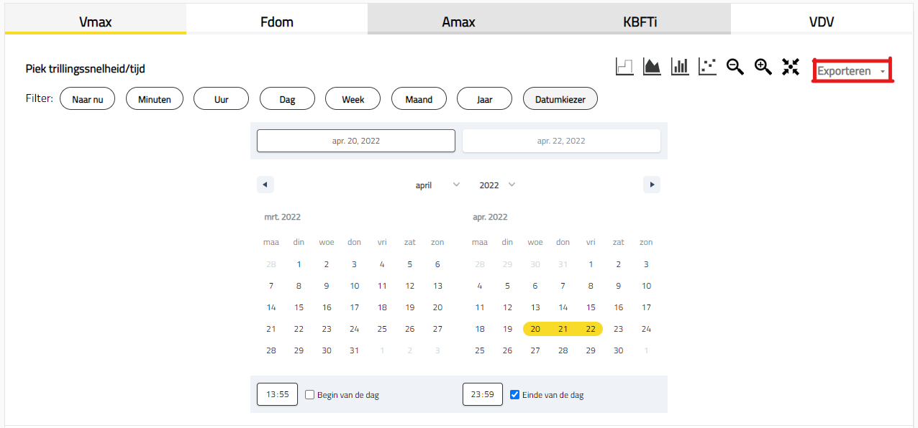Enable the 'Begin van de dag' checkbox
The image size is (918, 428).
[310, 394]
